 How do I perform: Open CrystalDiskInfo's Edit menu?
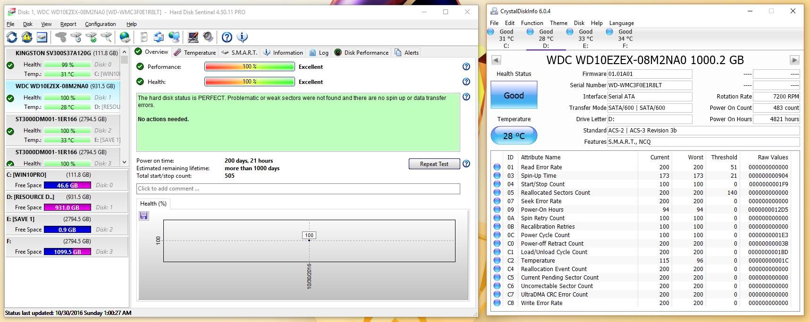coord(510,23)
